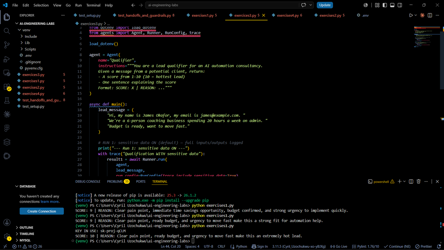Image resolution: width=444 pixels, height=250 pixels.
Task: Open the run options dropdown arrow
Action: pos(416,15)
